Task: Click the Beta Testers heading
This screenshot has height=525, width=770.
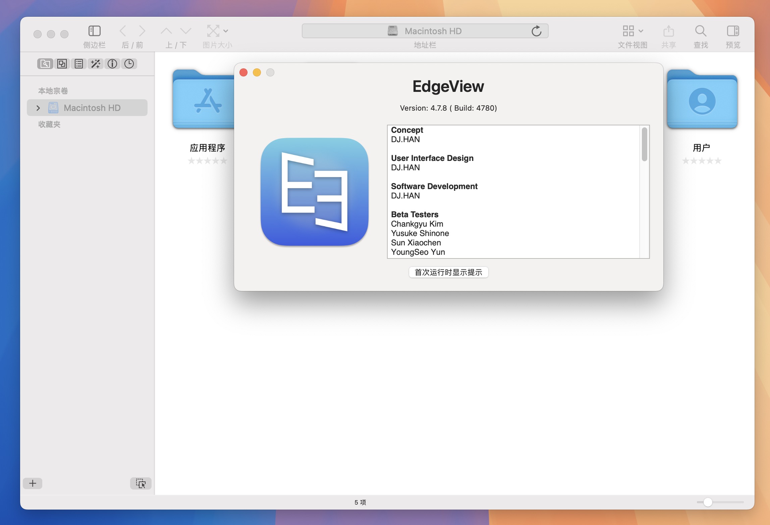Action: coord(415,214)
